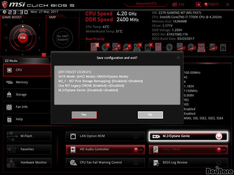Select the highlighted USB key boot device

click(x=201, y=47)
